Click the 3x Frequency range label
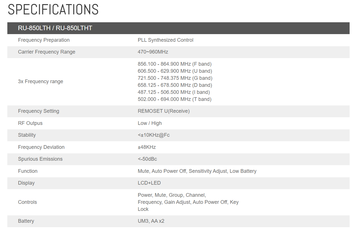The height and width of the screenshot is (232, 353). coord(41,81)
